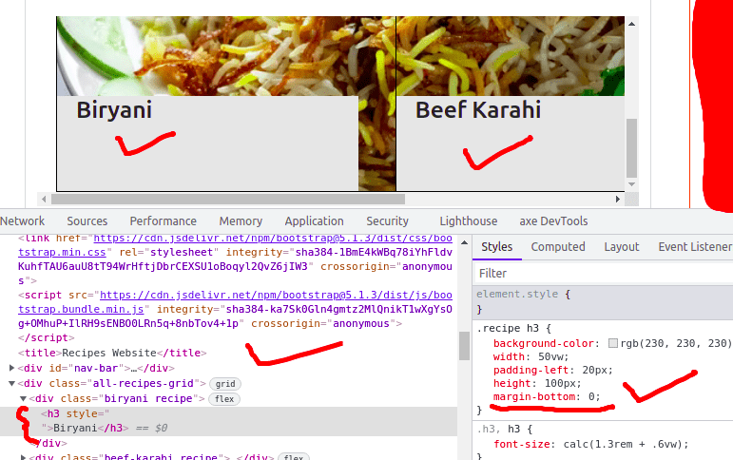Select the Memory tab

[241, 220]
